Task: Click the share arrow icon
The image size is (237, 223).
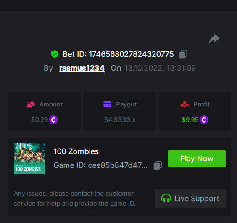Action: coord(214,39)
